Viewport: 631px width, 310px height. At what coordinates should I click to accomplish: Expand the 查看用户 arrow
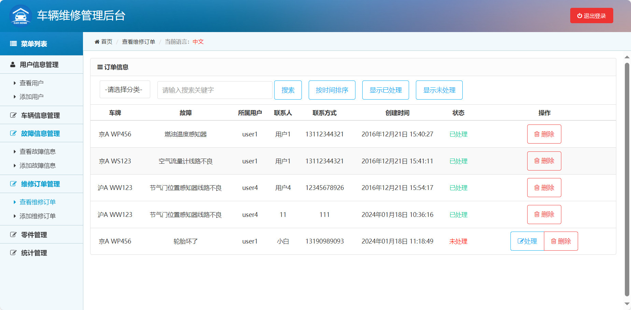15,83
